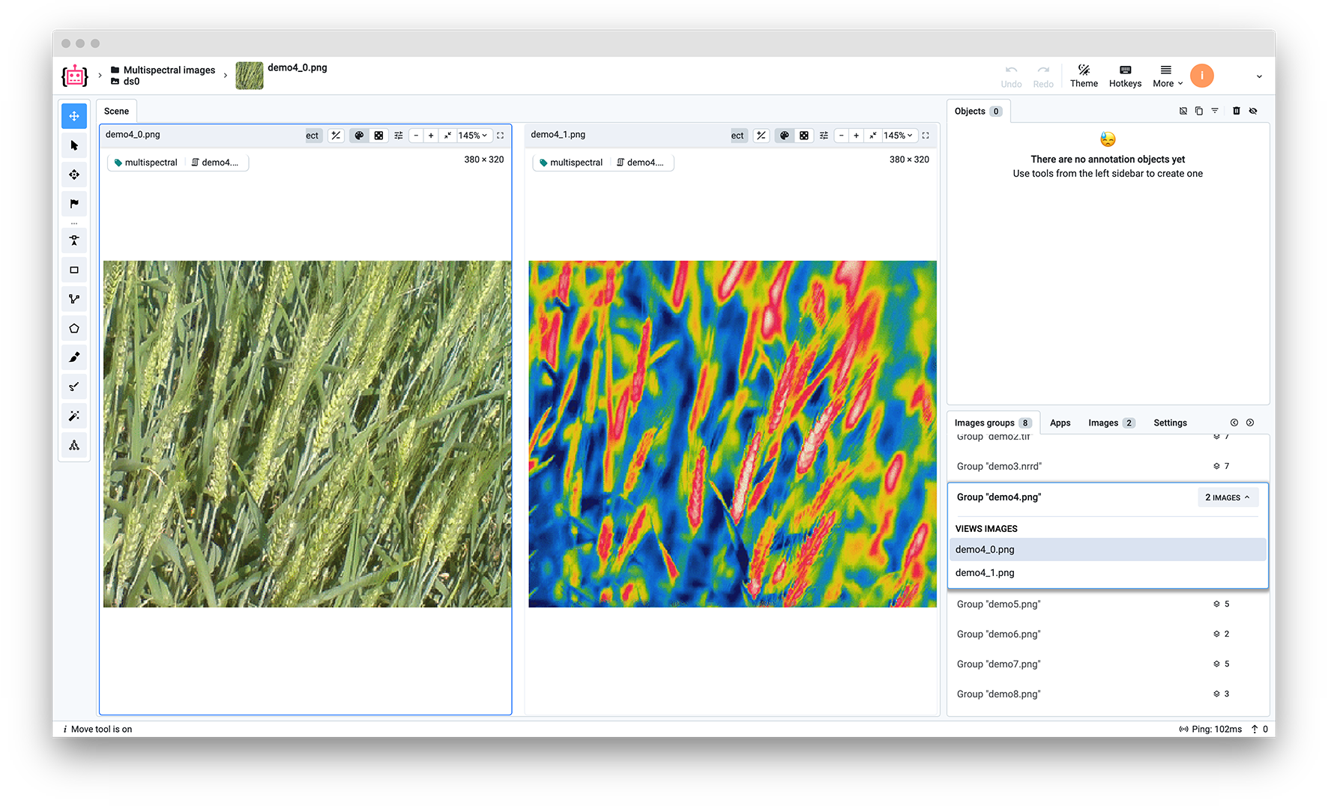Screen dimensions: 1328x812
Task: Open the image adjustments sliders in demo4_1.png
Action: pyautogui.click(x=824, y=136)
